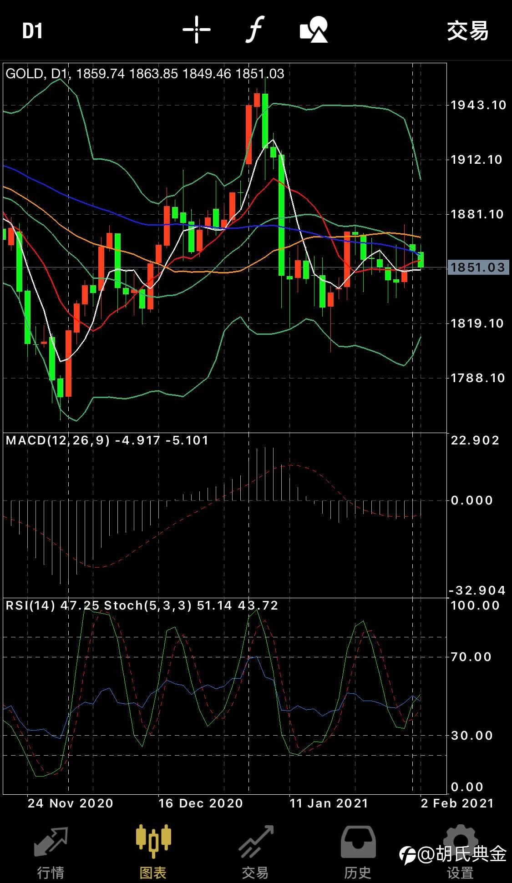Activate the crosshair tool

point(196,30)
